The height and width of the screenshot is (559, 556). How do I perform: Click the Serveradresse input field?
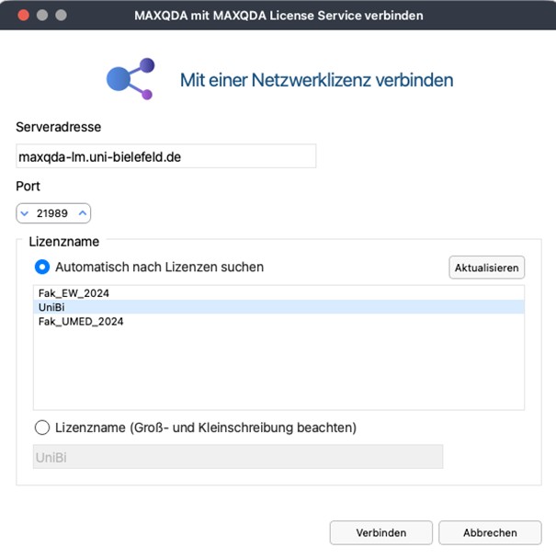pyautogui.click(x=165, y=156)
